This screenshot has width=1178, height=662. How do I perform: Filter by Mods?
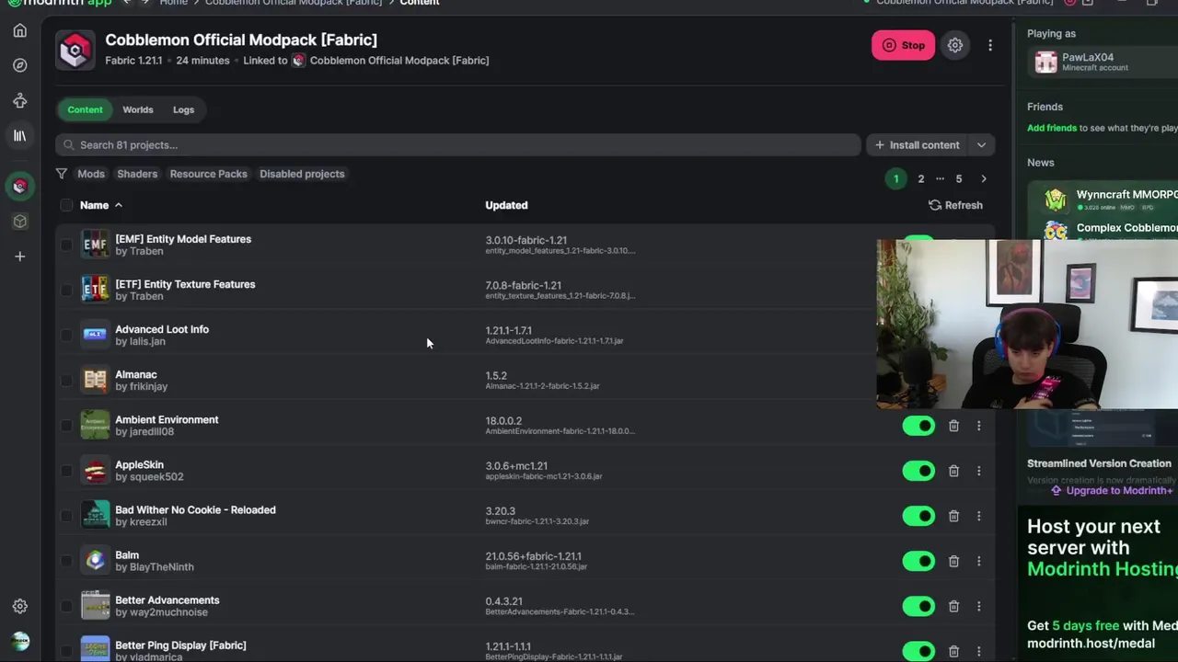(x=91, y=174)
